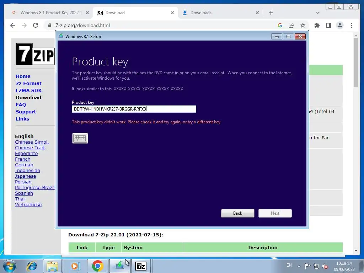Open the Support link

(x=26, y=112)
